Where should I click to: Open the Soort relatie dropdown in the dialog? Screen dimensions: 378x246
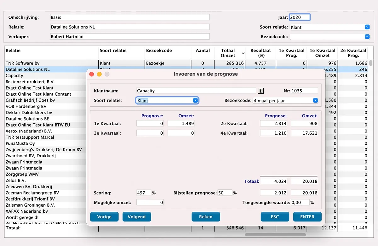[x=195, y=101]
